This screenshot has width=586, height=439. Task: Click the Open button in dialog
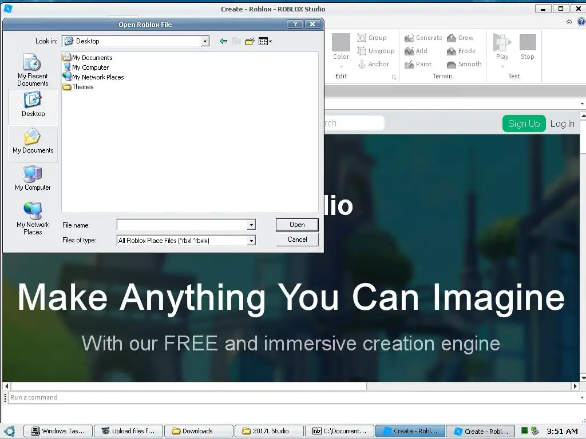pyautogui.click(x=297, y=225)
